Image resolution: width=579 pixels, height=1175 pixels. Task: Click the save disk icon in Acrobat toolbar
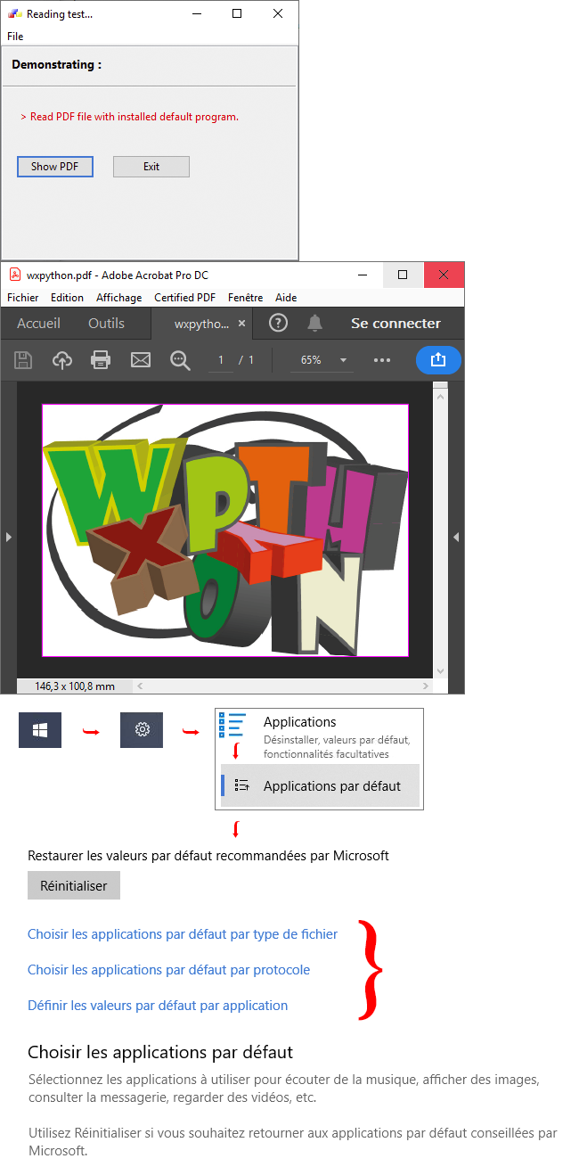(23, 360)
